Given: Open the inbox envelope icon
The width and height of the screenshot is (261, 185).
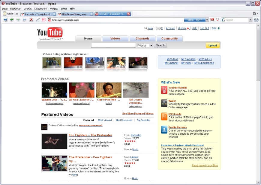Looking at the screenshot, I should (x=158, y=28).
